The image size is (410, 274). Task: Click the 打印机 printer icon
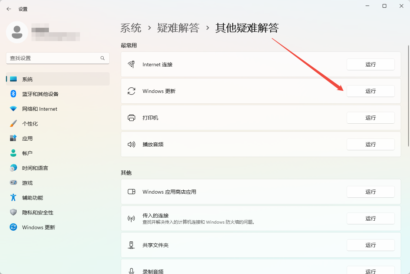point(131,118)
